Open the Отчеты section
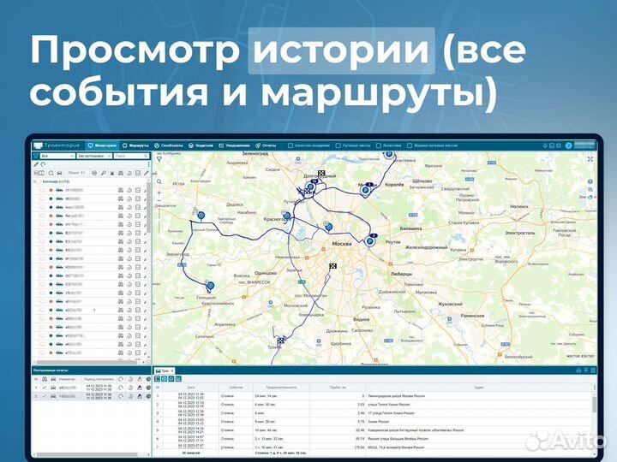Viewport: 617px width, 462px height. click(x=266, y=145)
